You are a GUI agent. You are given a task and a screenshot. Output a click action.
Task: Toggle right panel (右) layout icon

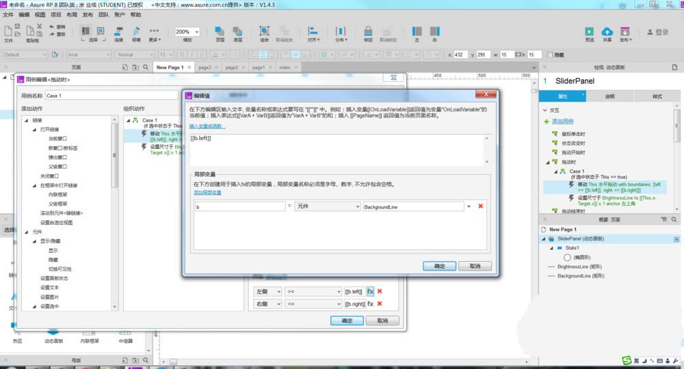tap(435, 31)
